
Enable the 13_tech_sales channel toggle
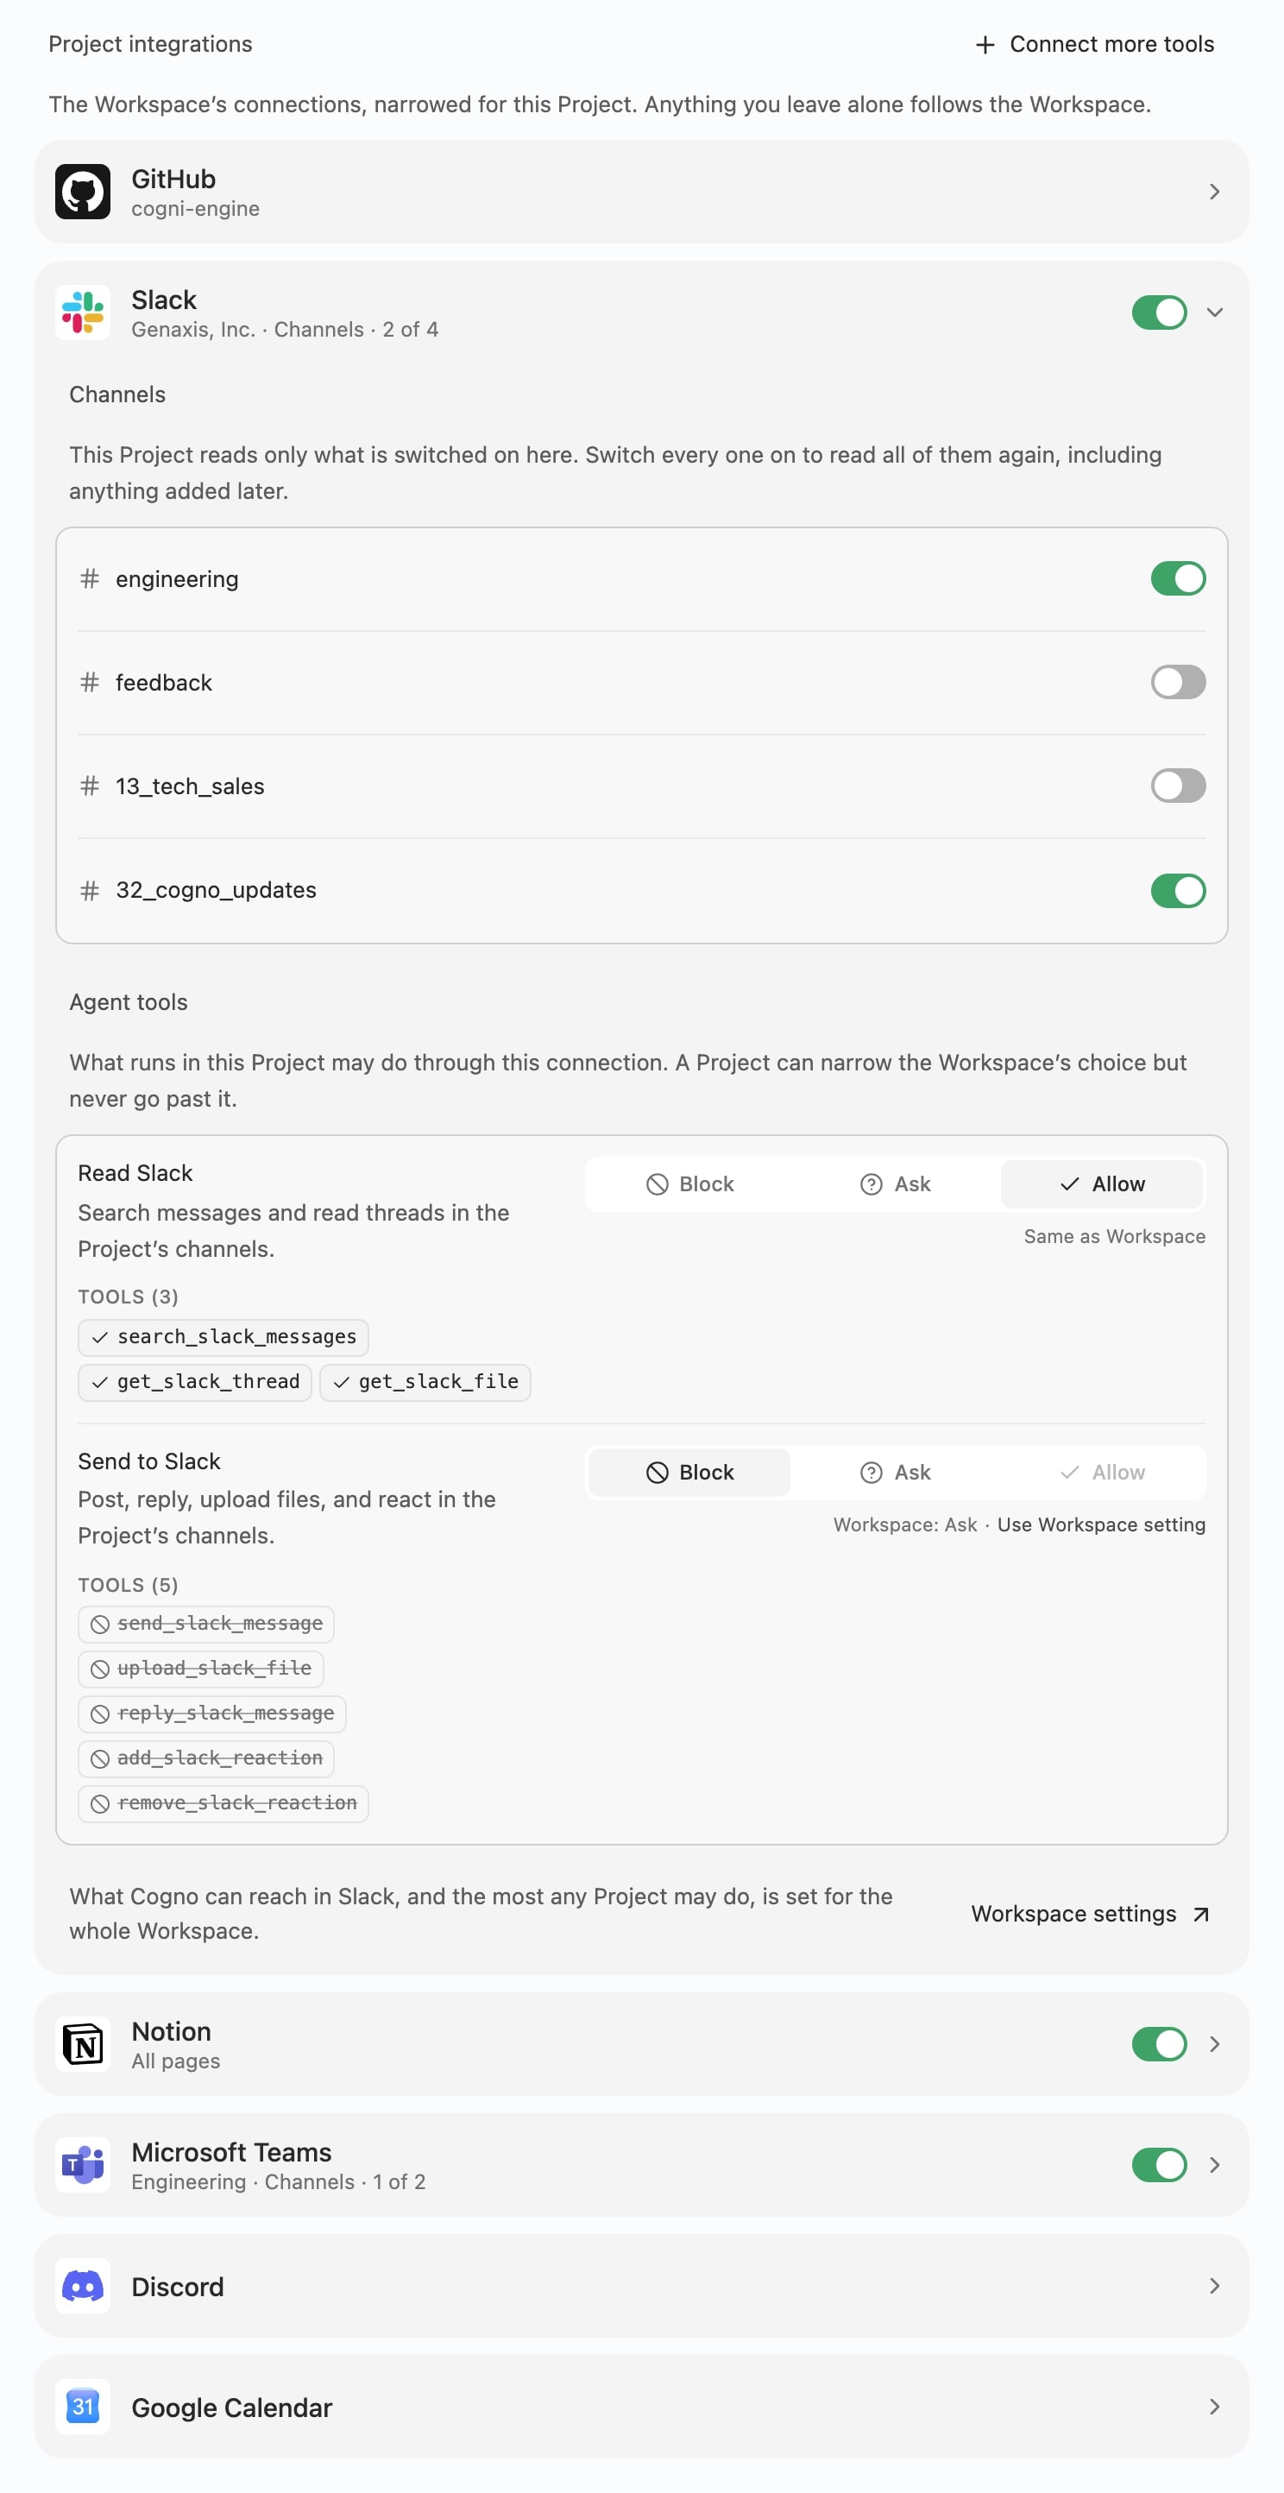1178,786
